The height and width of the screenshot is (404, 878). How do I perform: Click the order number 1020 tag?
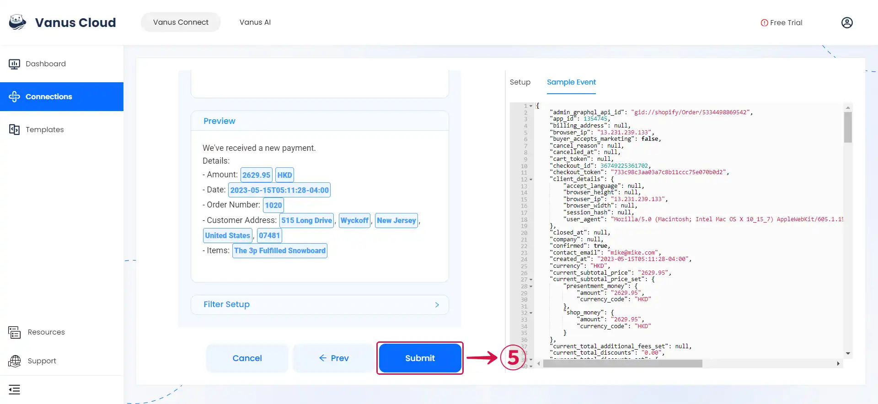pos(273,205)
